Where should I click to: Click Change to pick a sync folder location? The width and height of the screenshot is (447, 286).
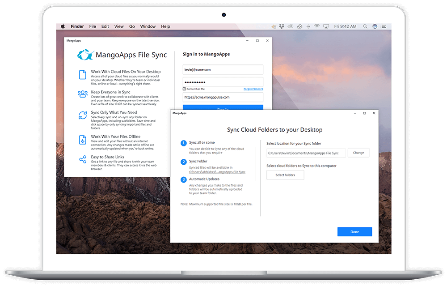[x=358, y=153]
